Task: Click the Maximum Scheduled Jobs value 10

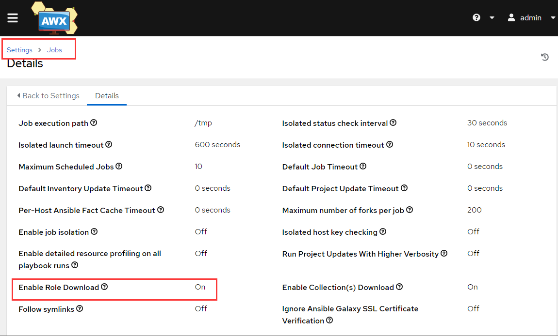Action: click(198, 166)
